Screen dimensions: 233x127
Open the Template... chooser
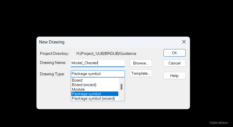pos(141,73)
